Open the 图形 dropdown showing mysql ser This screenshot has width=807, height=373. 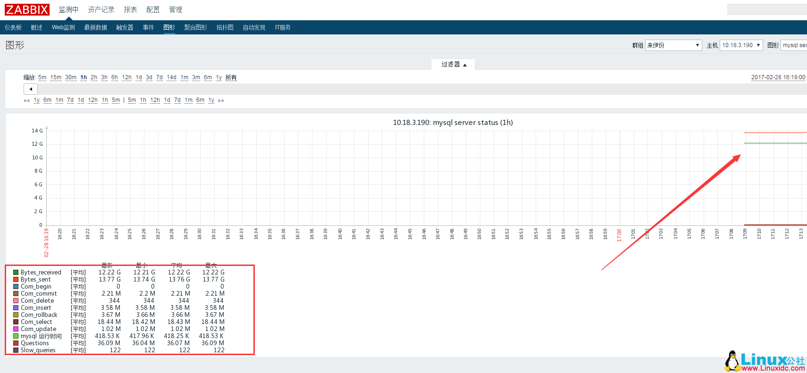click(x=794, y=45)
